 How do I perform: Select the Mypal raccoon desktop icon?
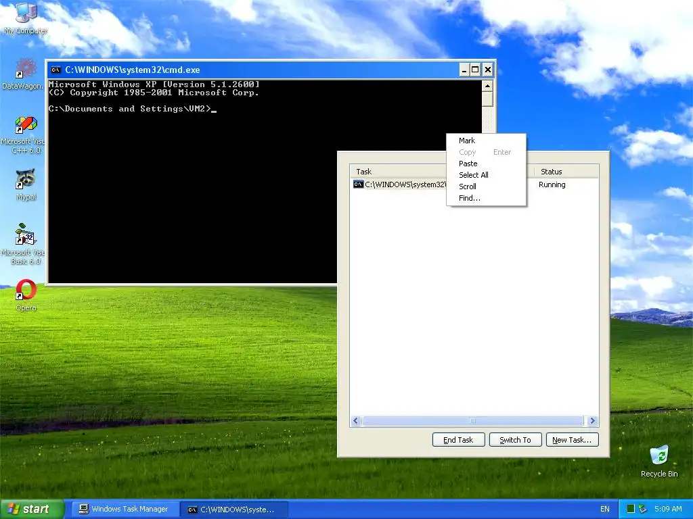pos(26,185)
